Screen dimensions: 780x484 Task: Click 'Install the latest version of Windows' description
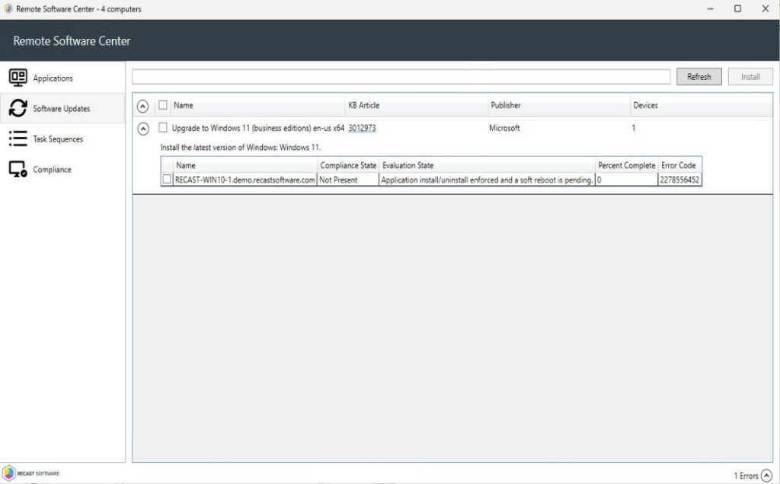tap(240, 147)
